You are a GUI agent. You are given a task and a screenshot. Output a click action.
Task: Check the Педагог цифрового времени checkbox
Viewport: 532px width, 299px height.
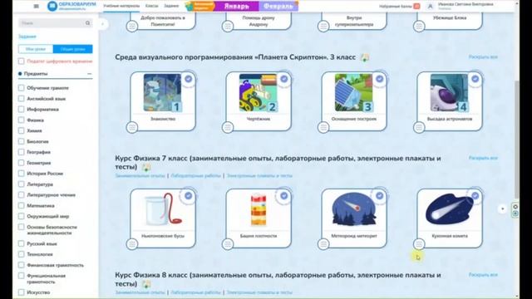pyautogui.click(x=22, y=61)
